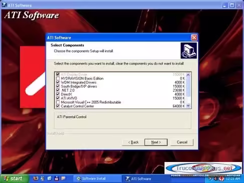Screen dimensions: 244x183
Task: Toggle the HYDRAVISION Basic Edition checkbox
Action: 58,78
